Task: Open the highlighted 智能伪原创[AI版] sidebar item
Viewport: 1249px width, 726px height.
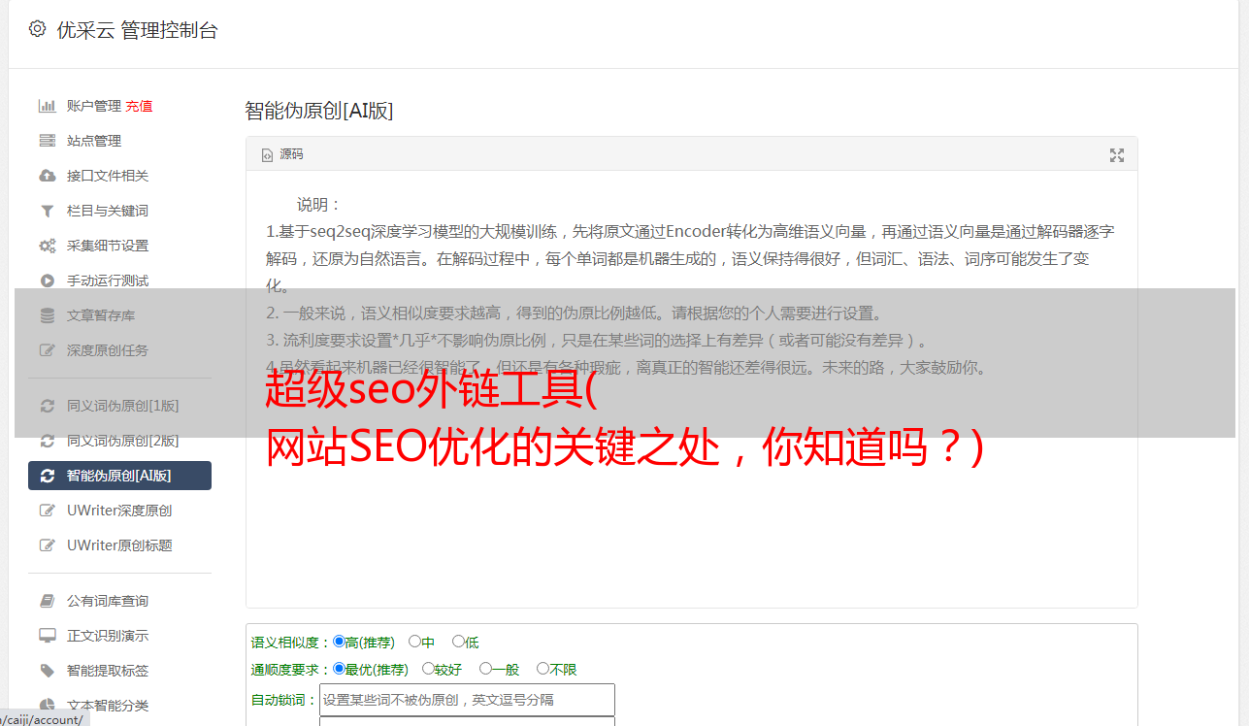Action: (119, 476)
